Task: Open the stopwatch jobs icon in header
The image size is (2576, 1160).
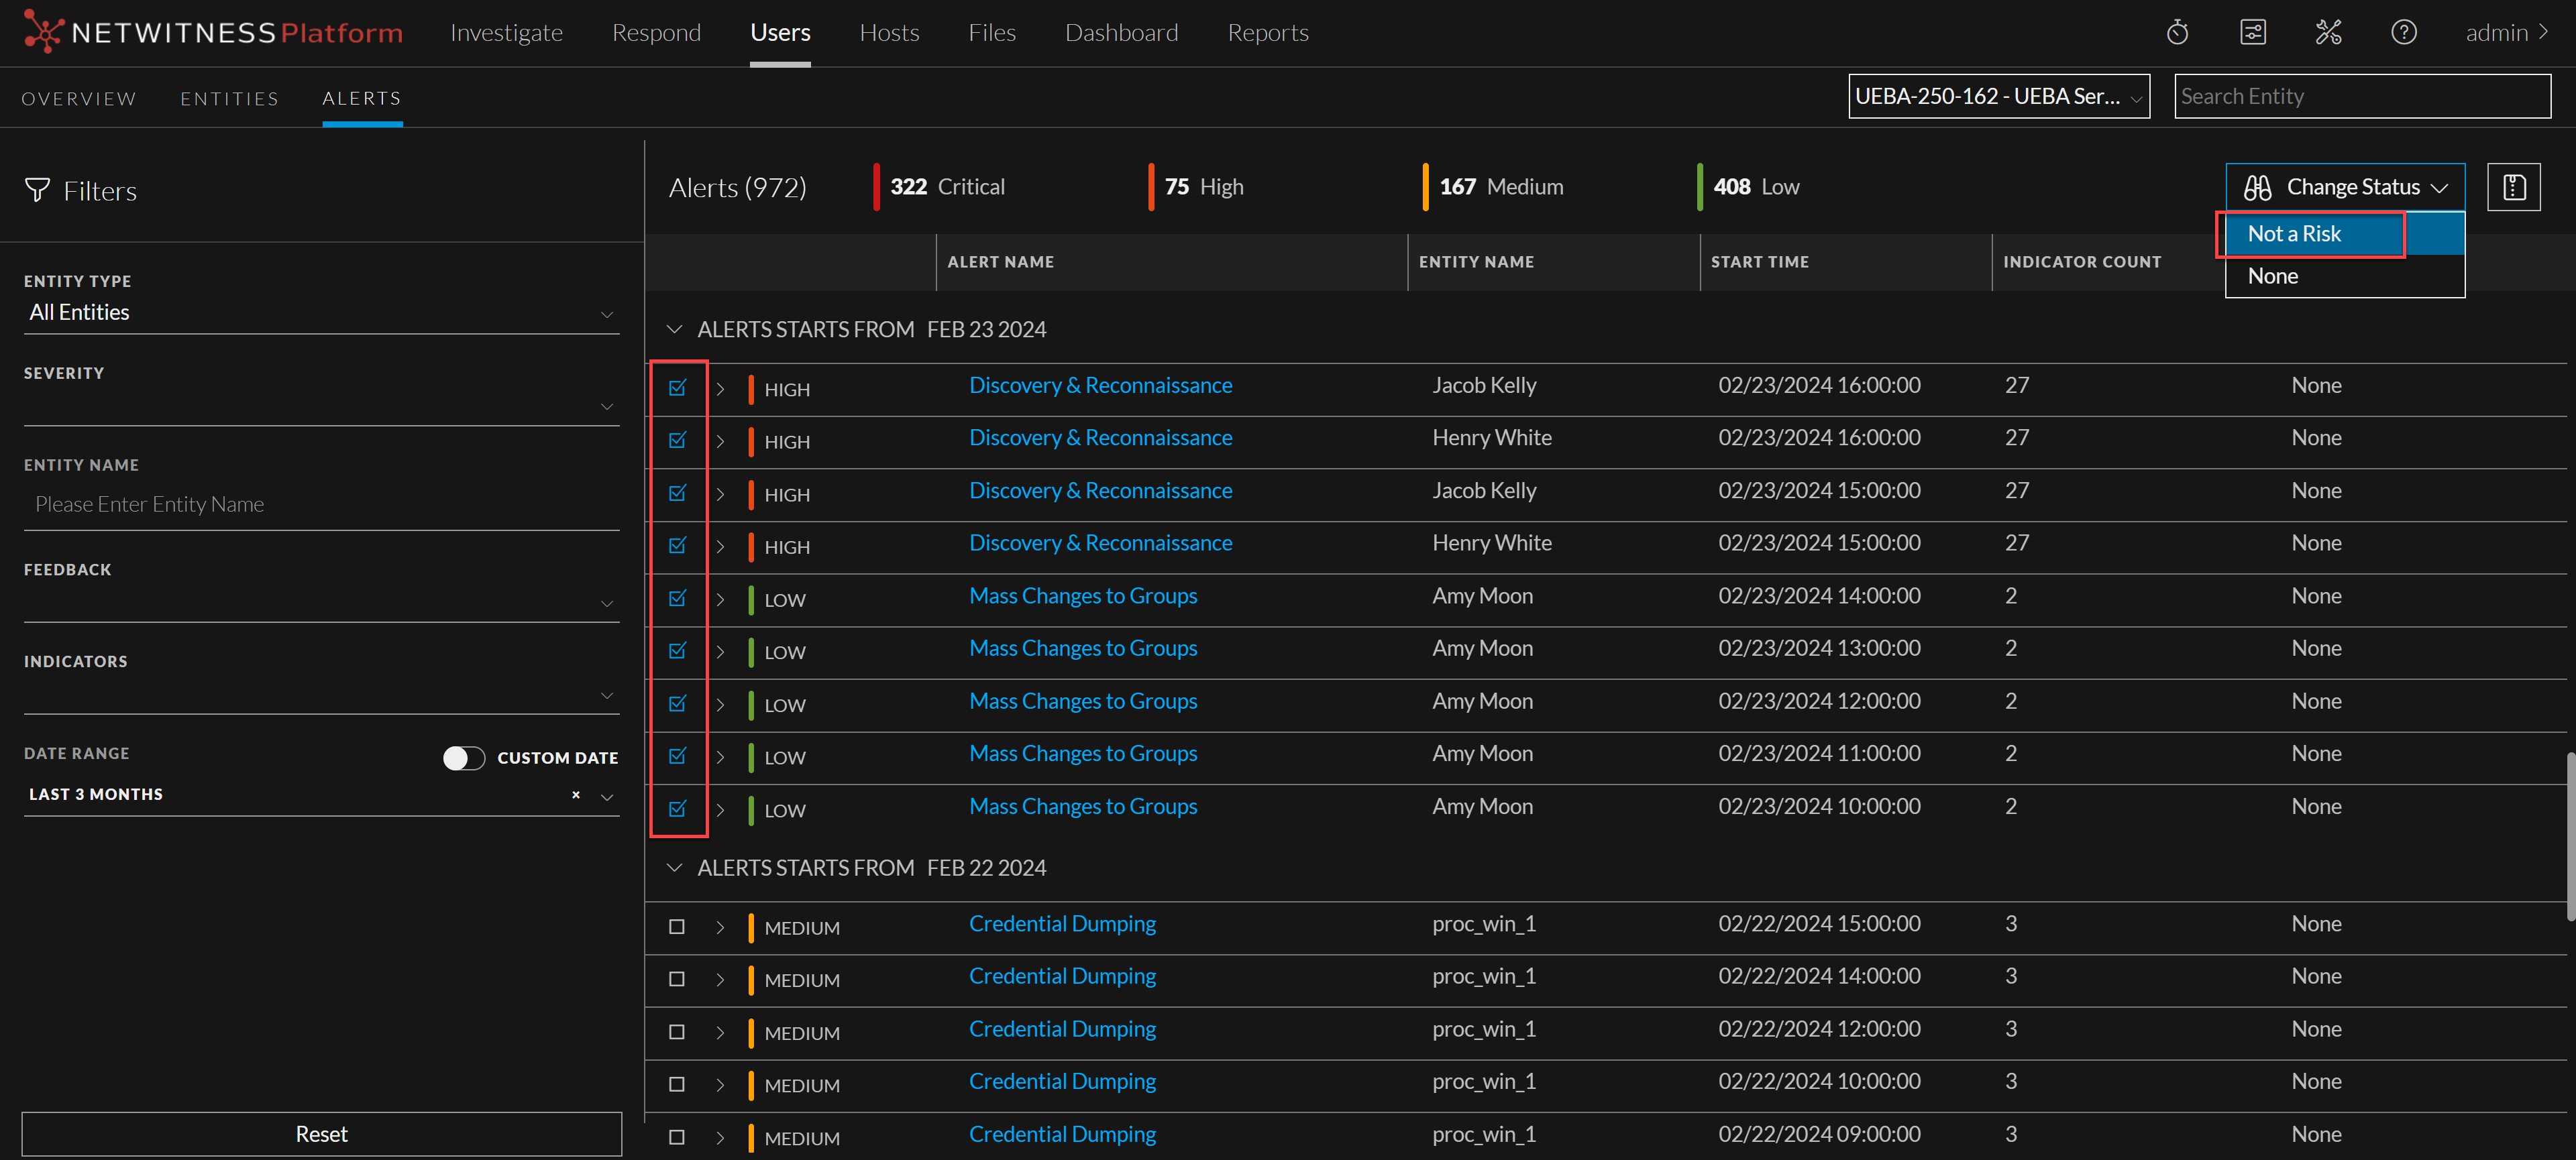Action: pyautogui.click(x=2177, y=33)
